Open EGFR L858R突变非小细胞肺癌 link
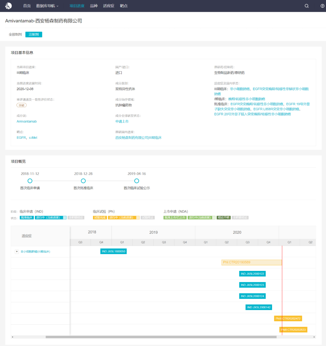The image size is (326, 346). 276,109
